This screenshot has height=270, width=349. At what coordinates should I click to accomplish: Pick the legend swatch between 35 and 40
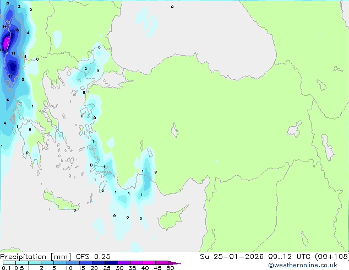coord(137,263)
